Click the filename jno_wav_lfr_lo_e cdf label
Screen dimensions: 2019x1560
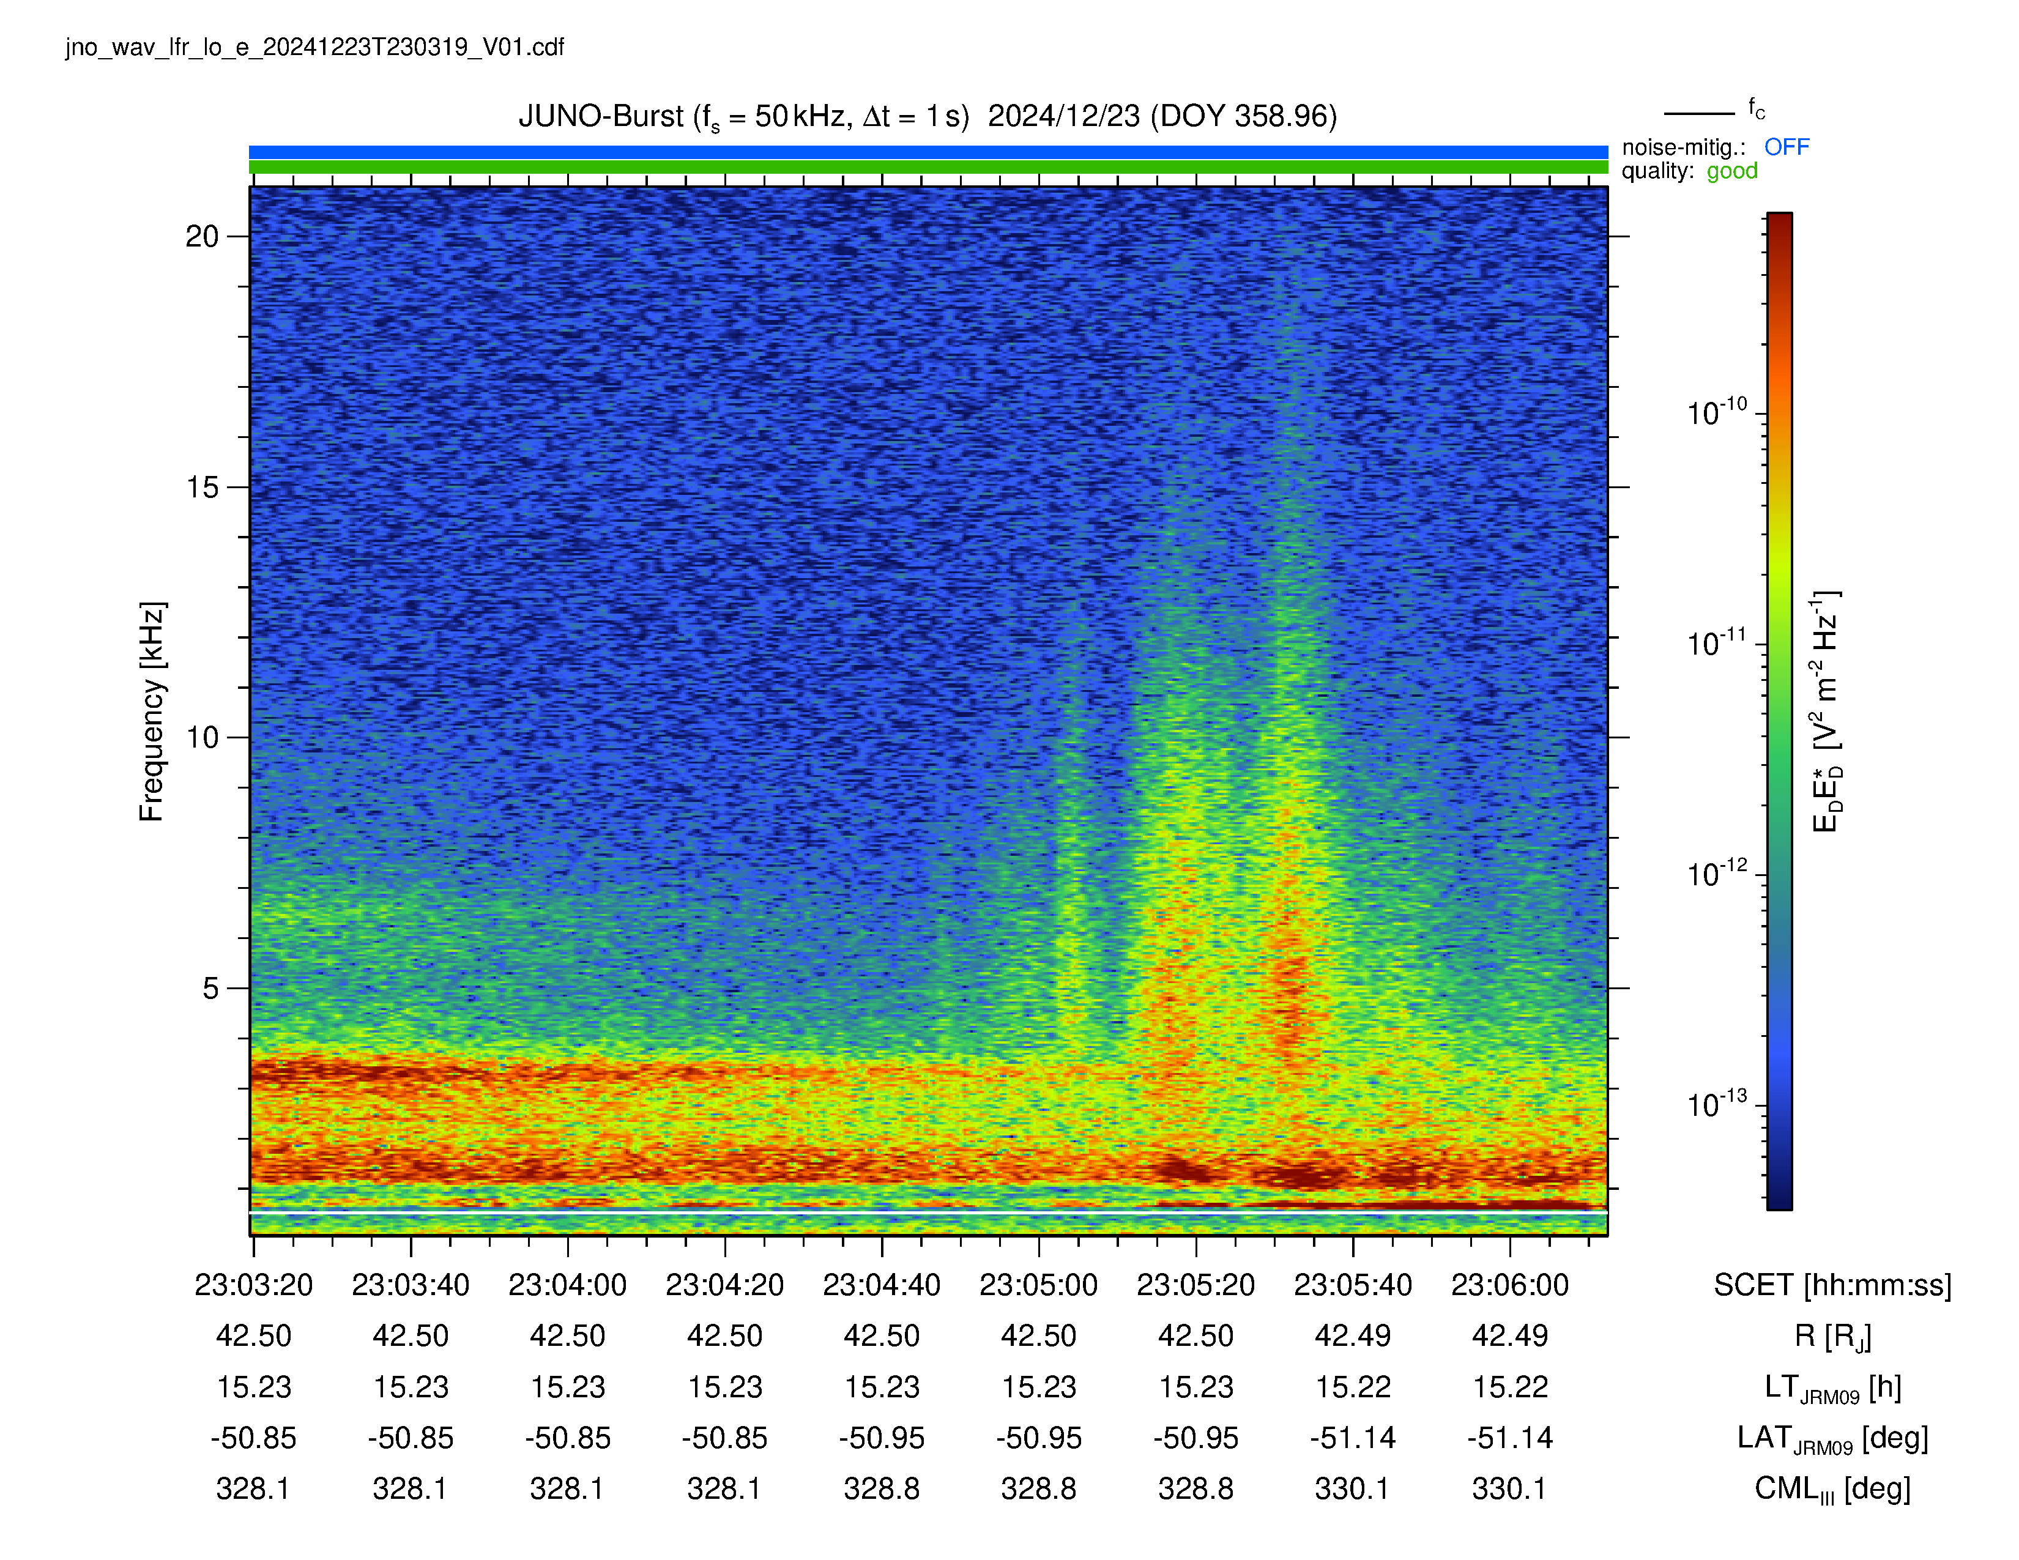[x=314, y=47]
